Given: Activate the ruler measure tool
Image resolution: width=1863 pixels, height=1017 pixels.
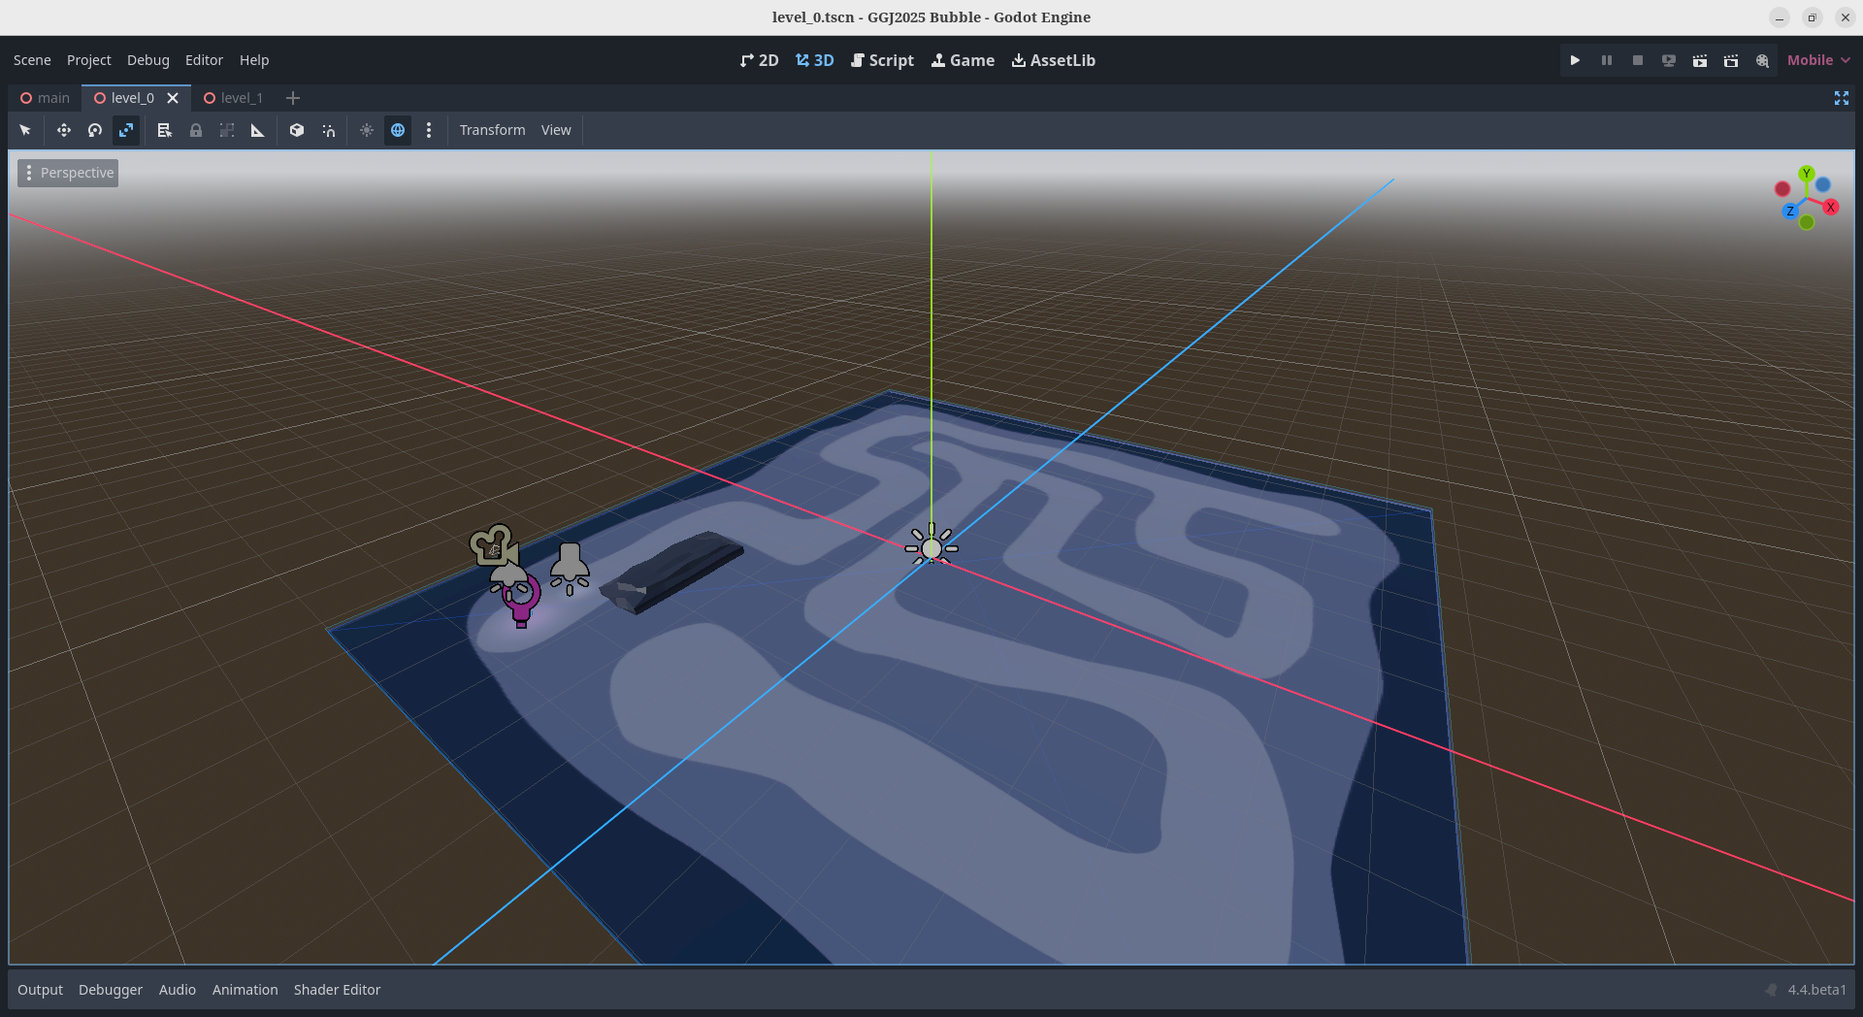Looking at the screenshot, I should (x=258, y=130).
